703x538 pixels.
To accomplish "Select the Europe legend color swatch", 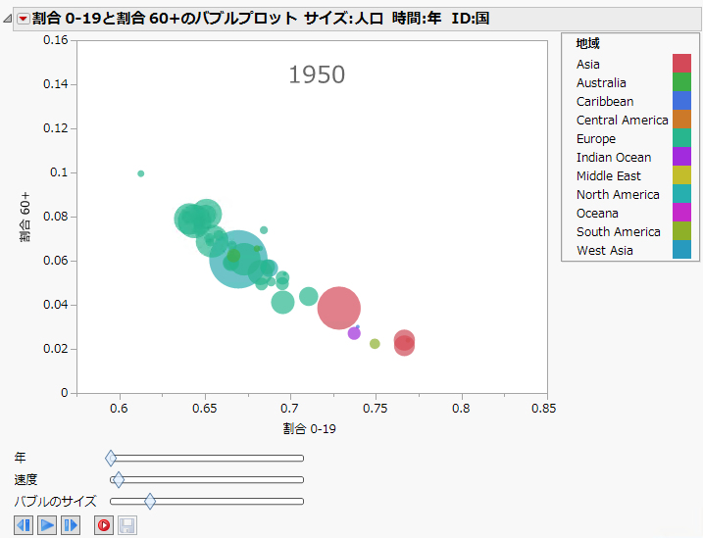I will 681,138.
